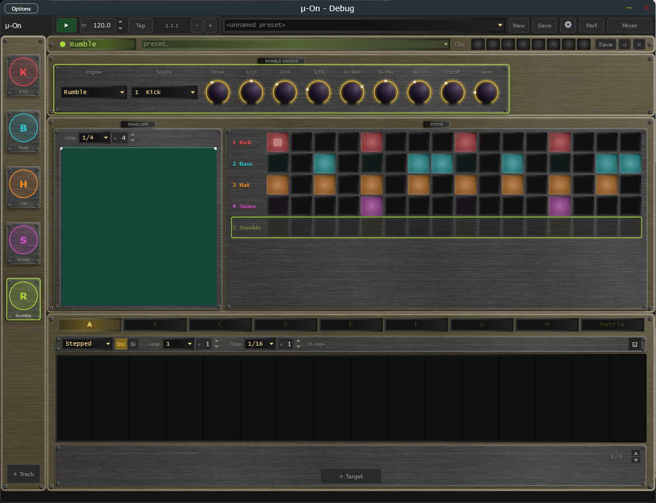Open the Mixer view

click(x=630, y=25)
